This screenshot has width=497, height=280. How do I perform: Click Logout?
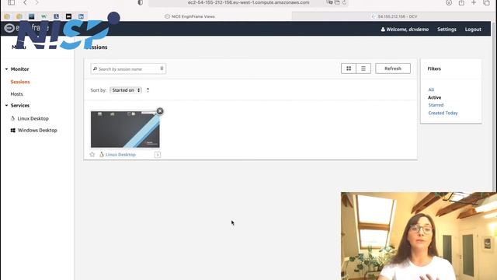[473, 30]
